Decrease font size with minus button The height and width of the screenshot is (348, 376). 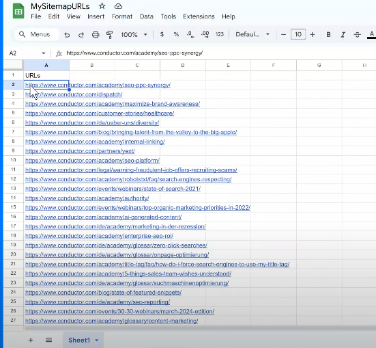point(283,35)
